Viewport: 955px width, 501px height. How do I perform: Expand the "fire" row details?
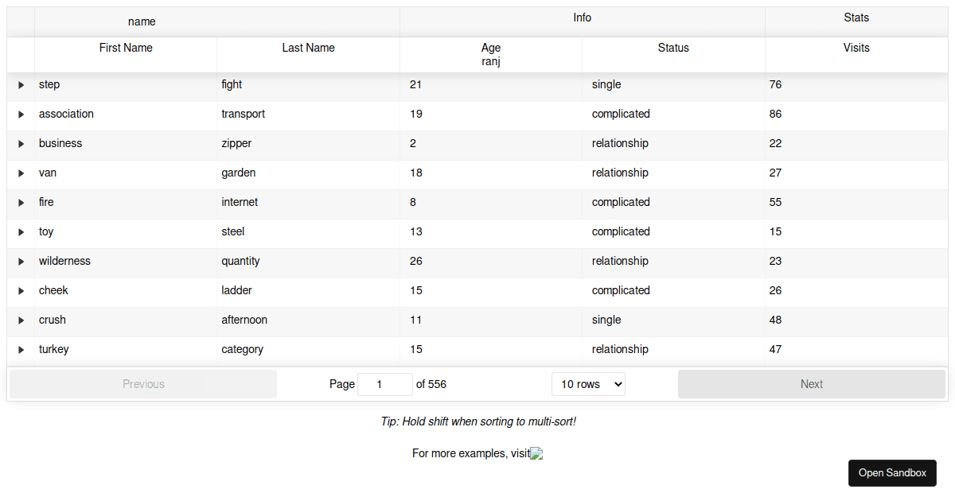pos(21,202)
